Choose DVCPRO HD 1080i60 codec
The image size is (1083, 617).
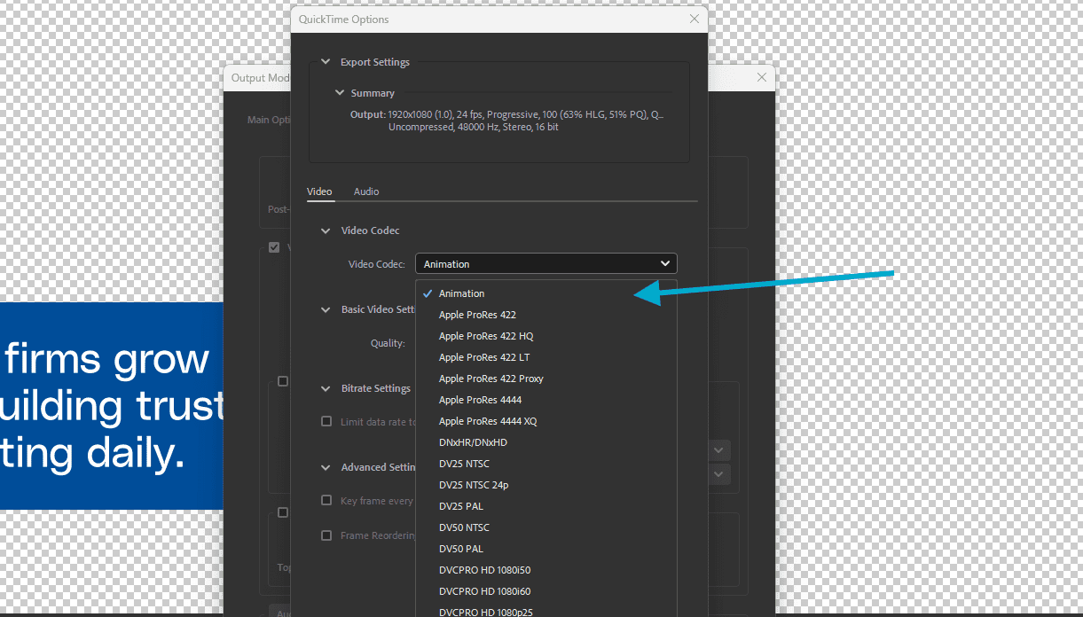[x=545, y=591]
